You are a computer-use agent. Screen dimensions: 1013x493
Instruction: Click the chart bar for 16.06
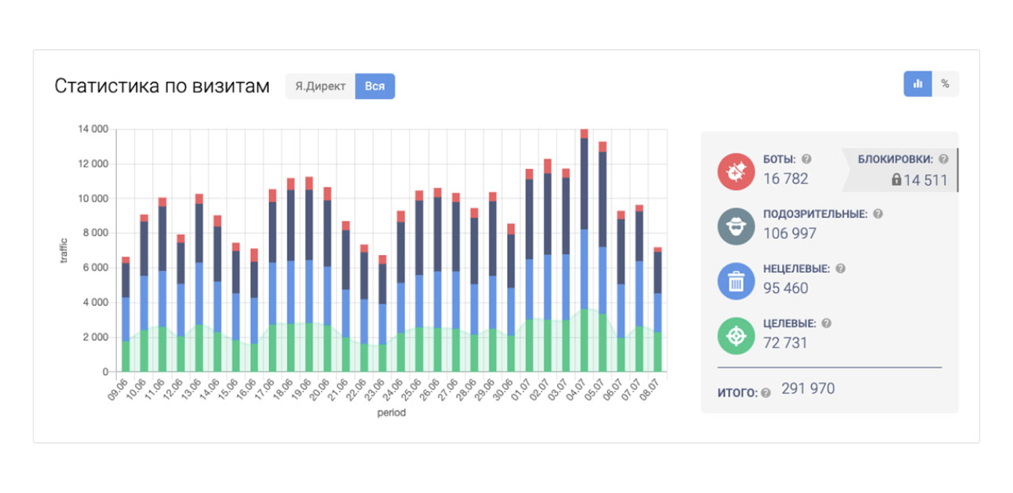click(x=254, y=310)
